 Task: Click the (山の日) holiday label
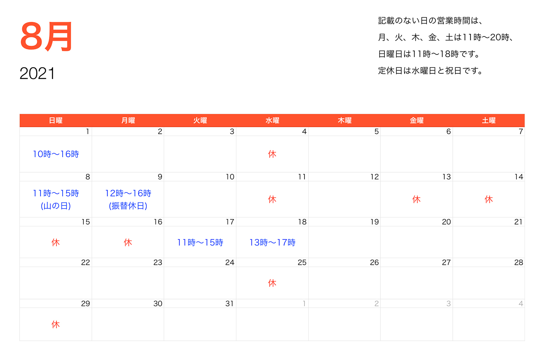tap(55, 206)
